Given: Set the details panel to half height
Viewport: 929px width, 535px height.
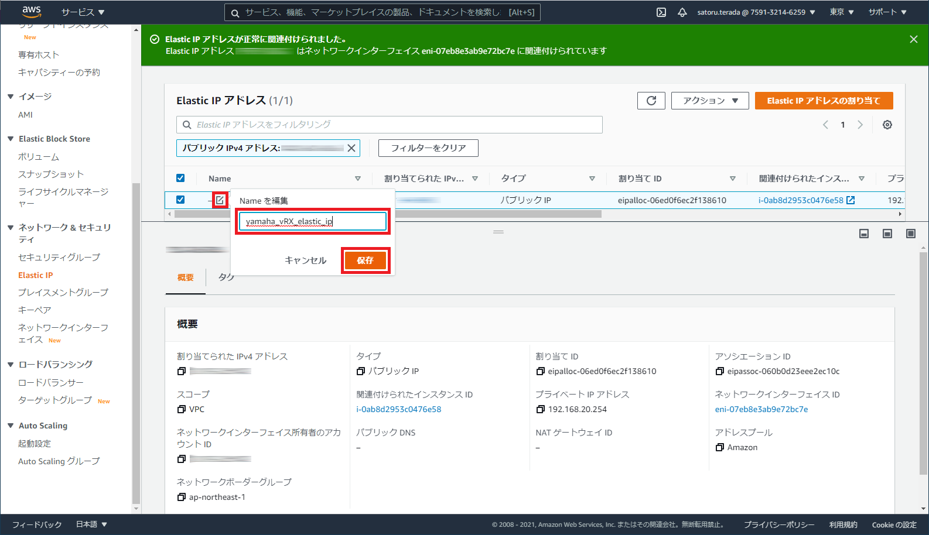Looking at the screenshot, I should 887,234.
